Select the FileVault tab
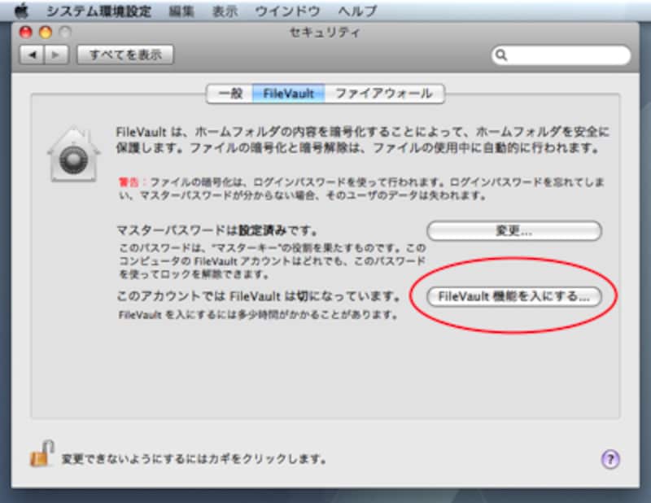651x503 pixels. [x=289, y=94]
